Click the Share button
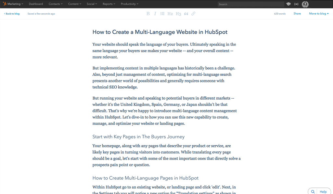 [x=297, y=14]
